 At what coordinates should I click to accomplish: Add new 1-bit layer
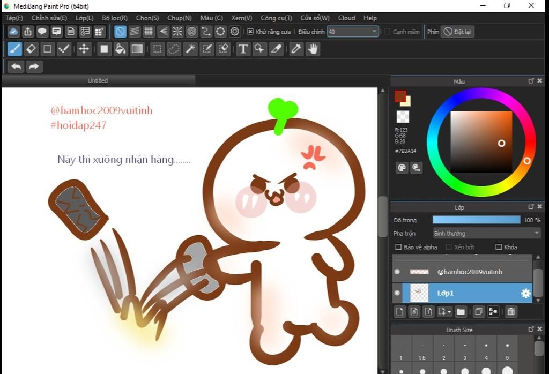tap(428, 311)
